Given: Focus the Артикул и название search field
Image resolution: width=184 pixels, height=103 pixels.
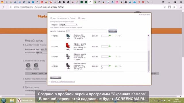Looking at the screenshot, I should pyautogui.click(x=87, y=31).
